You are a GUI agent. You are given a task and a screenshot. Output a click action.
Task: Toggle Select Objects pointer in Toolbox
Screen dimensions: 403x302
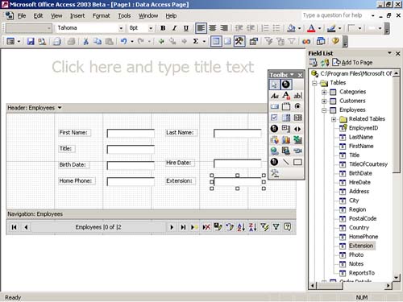coord(274,85)
